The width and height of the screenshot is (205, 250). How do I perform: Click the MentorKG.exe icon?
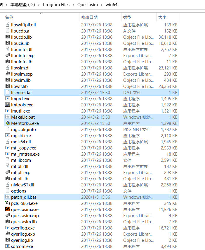(x=8, y=123)
